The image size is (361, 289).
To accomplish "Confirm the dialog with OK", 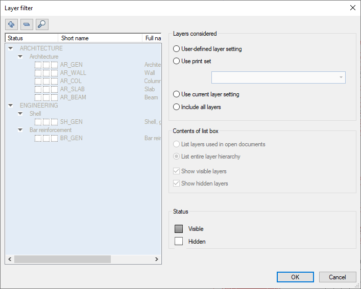I will (295, 277).
